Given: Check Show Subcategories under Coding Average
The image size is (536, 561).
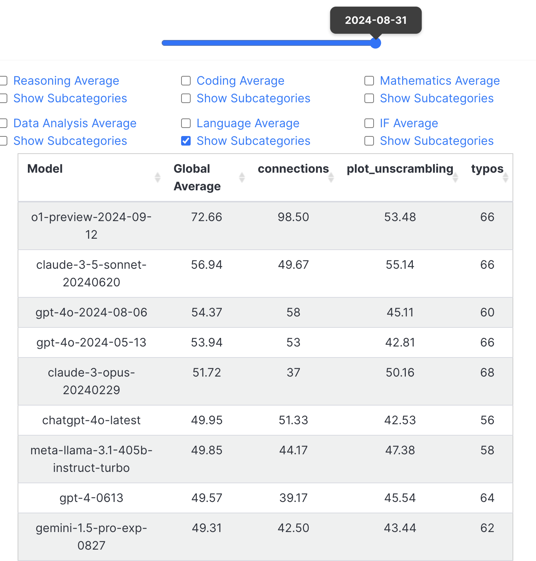Looking at the screenshot, I should 186,98.
